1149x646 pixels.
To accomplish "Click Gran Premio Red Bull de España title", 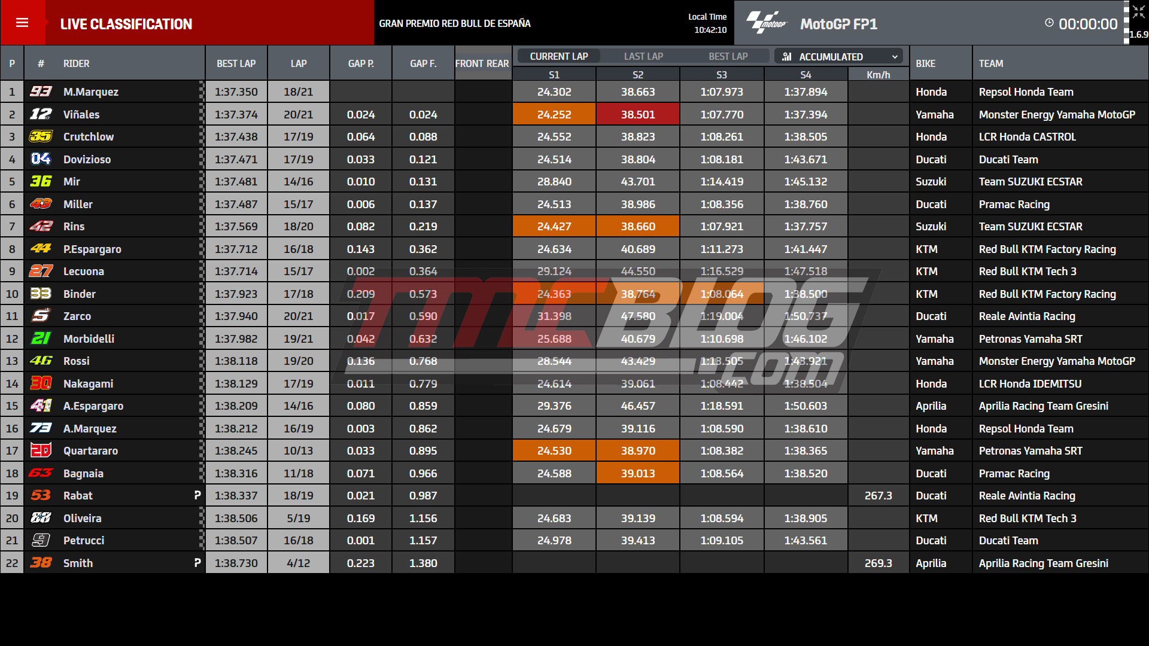I will point(455,23).
